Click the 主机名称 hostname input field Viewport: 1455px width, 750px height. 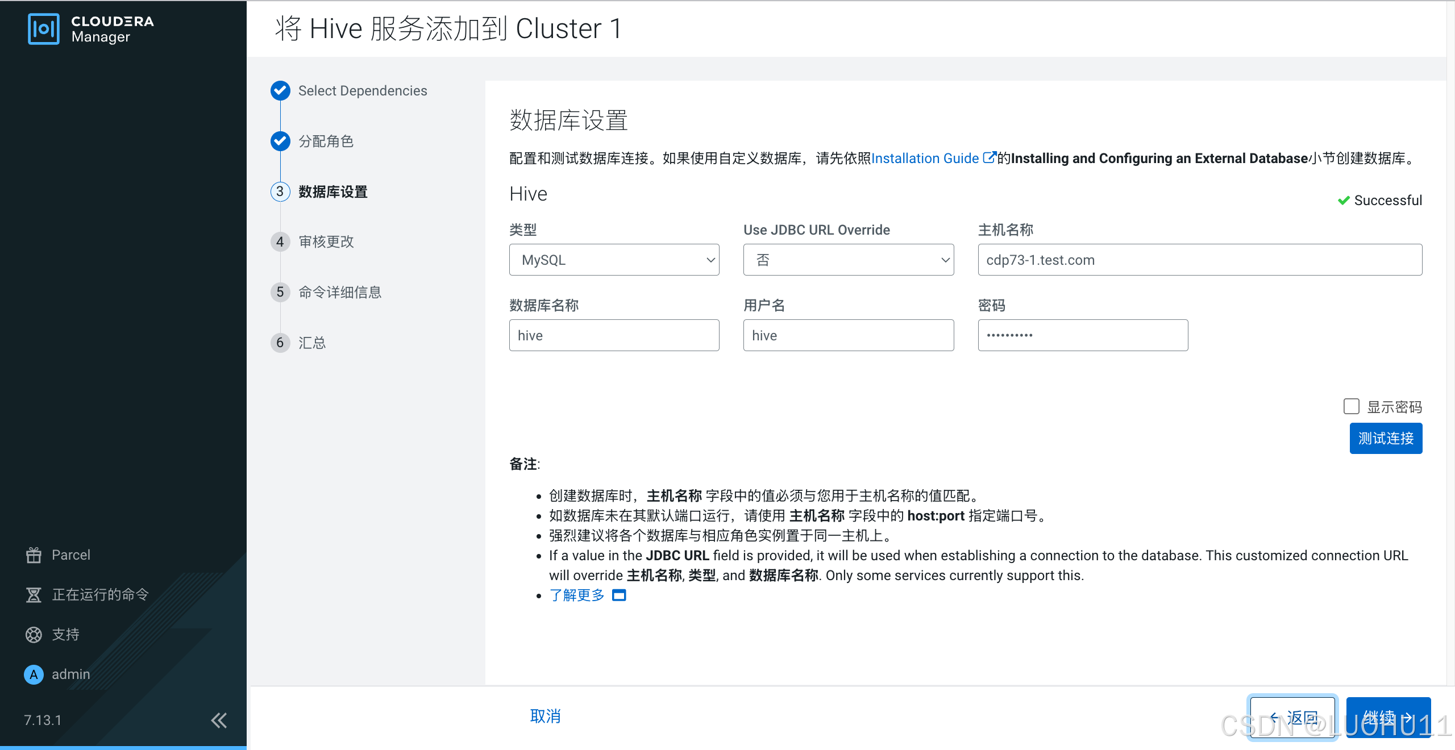click(1199, 260)
